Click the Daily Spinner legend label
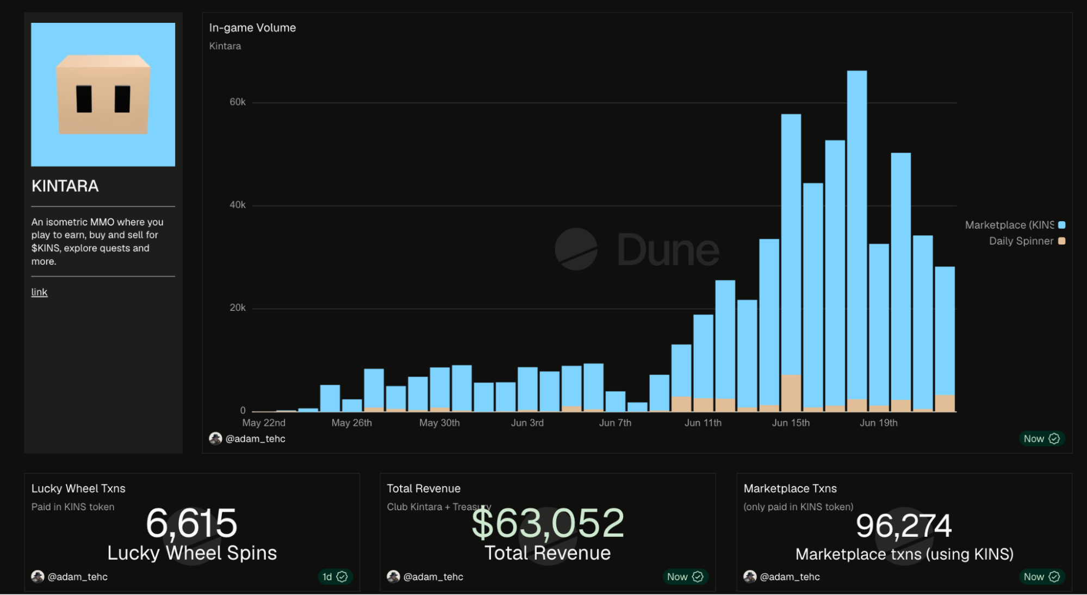1087x595 pixels. tap(1021, 241)
